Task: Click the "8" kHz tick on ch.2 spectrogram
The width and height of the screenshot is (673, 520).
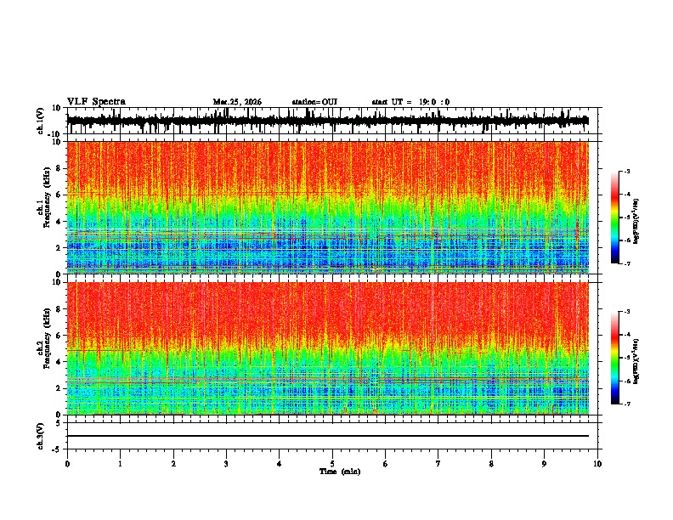Action: click(x=59, y=309)
